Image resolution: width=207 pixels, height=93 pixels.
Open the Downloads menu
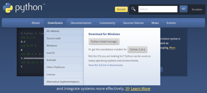(x=55, y=23)
